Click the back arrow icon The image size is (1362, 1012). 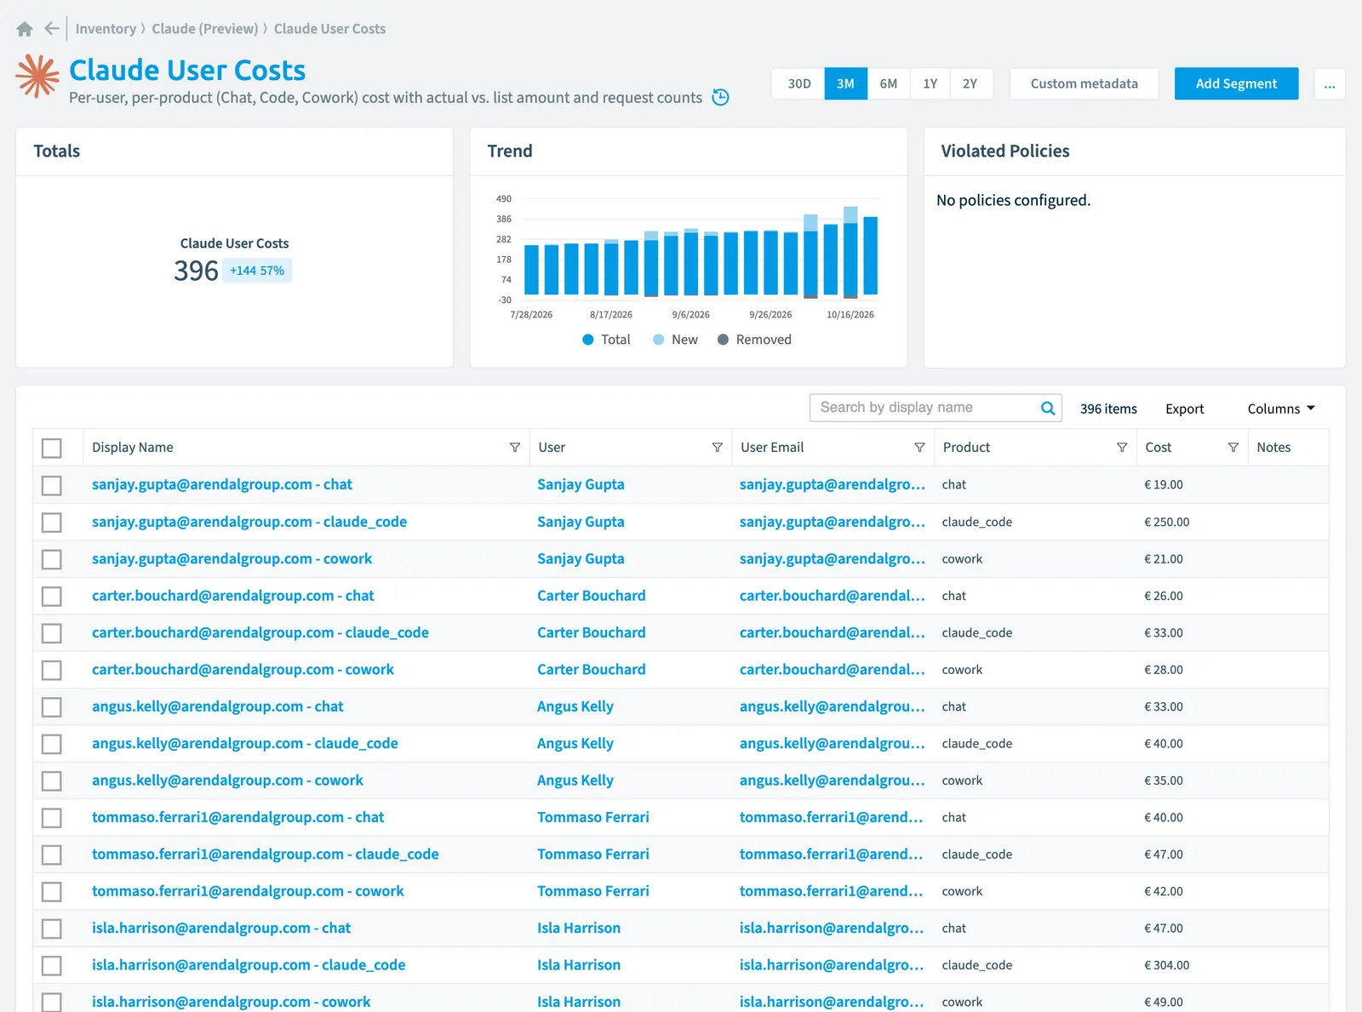[x=52, y=29]
